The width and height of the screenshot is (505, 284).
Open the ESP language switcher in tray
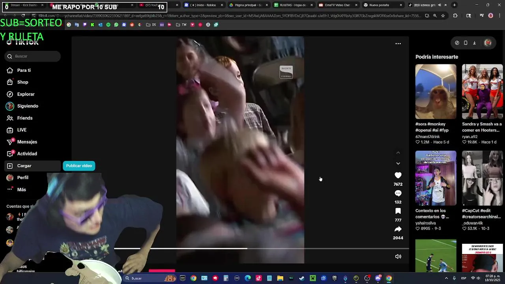click(464, 278)
